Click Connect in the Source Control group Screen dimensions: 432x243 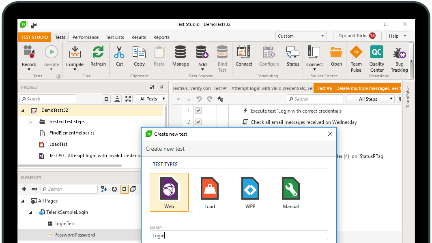tap(314, 52)
